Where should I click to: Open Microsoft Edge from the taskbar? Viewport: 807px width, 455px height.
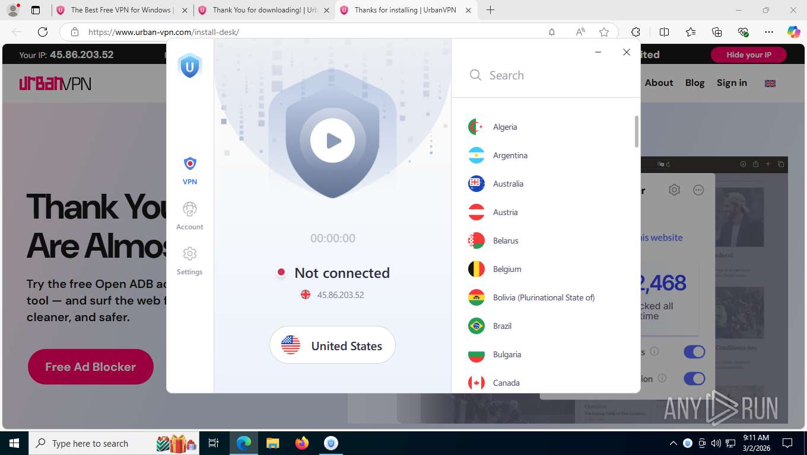(244, 443)
